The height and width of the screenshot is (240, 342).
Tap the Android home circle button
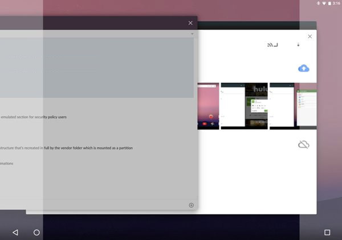tap(36, 233)
